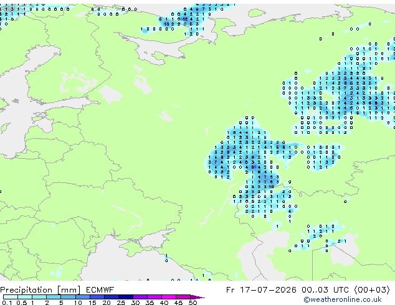The image size is (395, 305).
Task: Click the '0.5' legend scale value
Action: pyautogui.click(x=21, y=303)
